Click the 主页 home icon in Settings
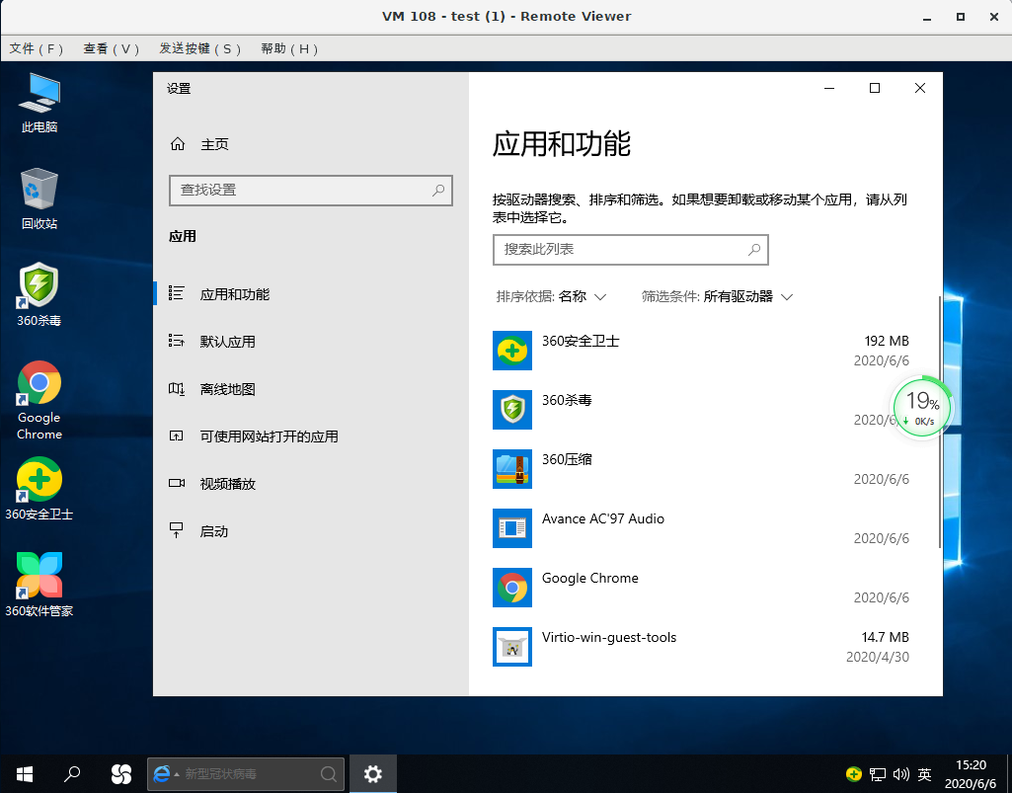Viewport: 1012px width, 793px height. (178, 144)
